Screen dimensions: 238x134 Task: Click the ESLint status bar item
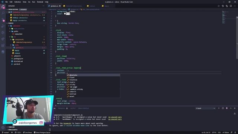226,133
